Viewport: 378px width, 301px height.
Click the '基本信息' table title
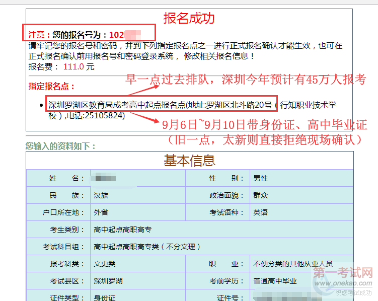coord(189,161)
